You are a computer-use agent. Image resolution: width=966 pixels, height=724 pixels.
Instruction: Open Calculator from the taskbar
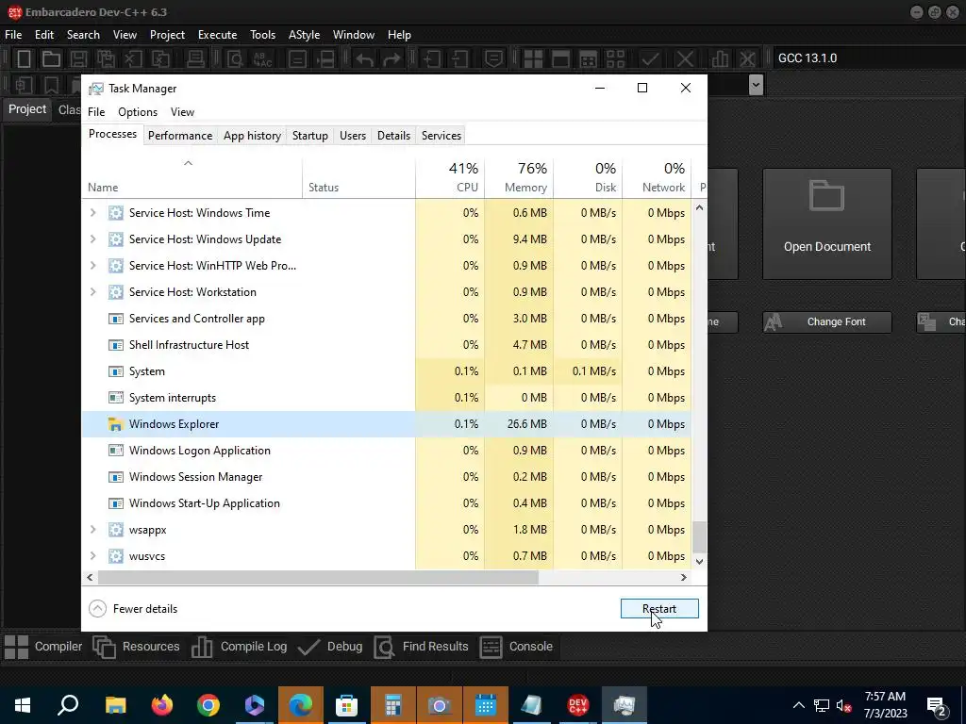point(393,705)
